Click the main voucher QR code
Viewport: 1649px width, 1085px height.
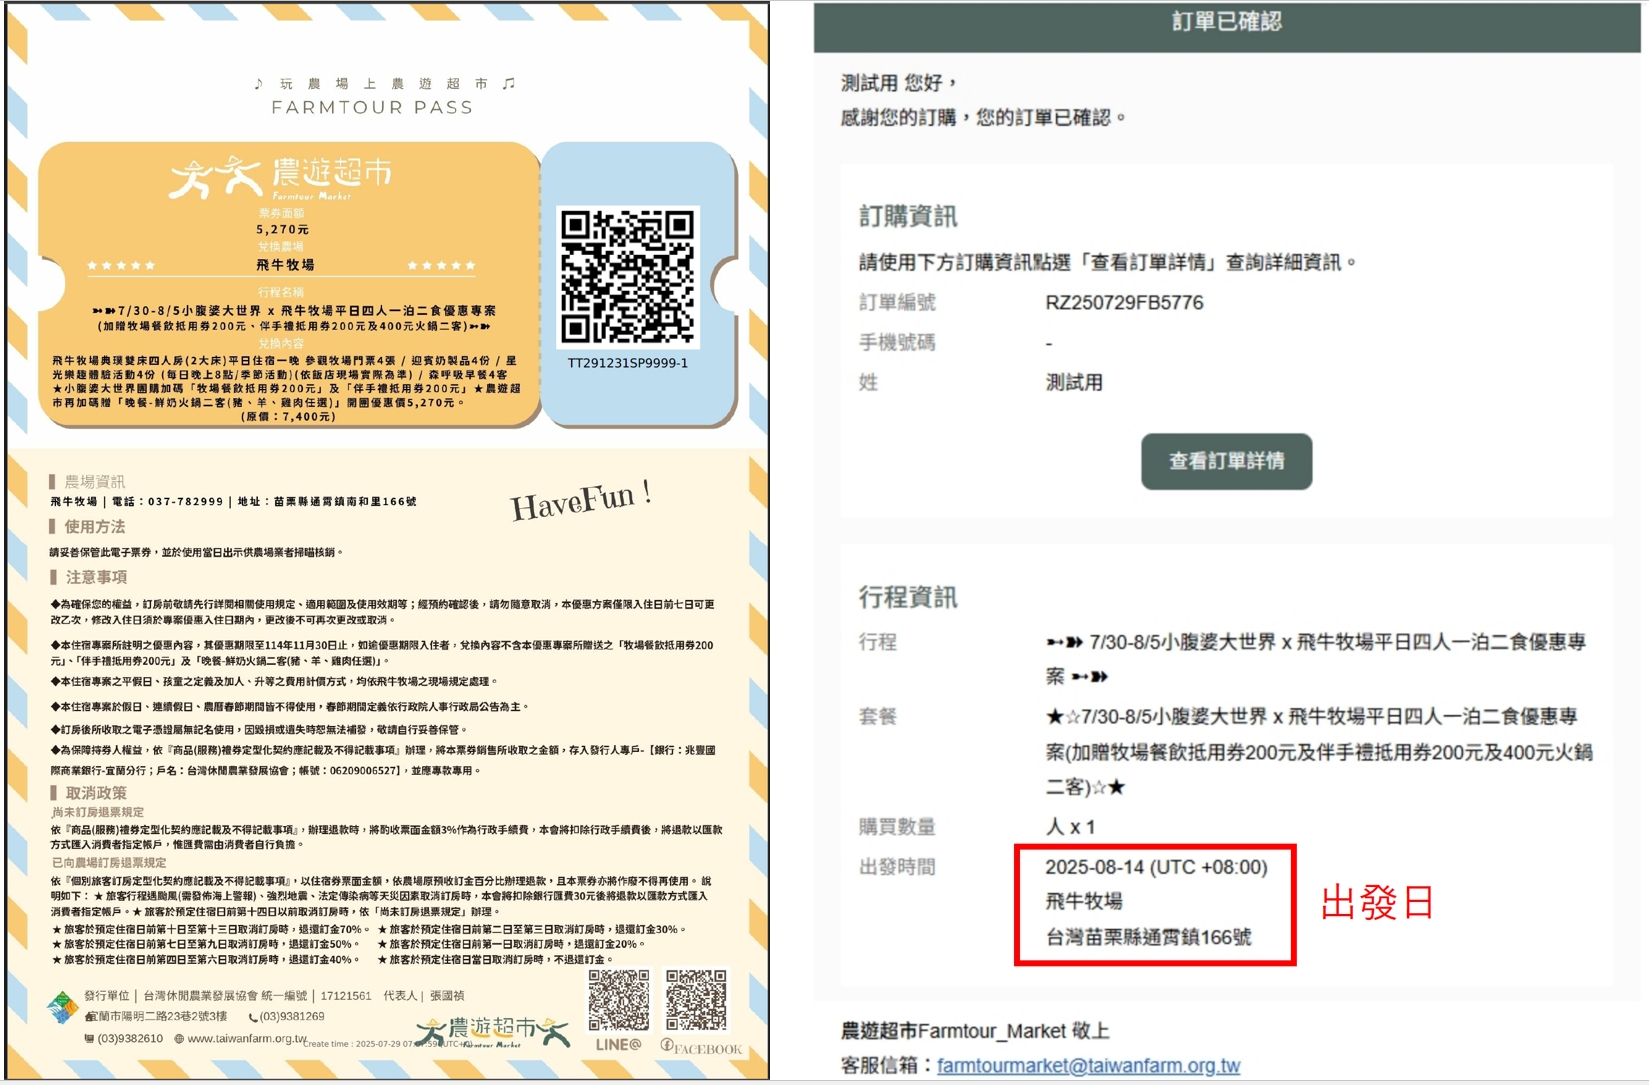pos(627,277)
